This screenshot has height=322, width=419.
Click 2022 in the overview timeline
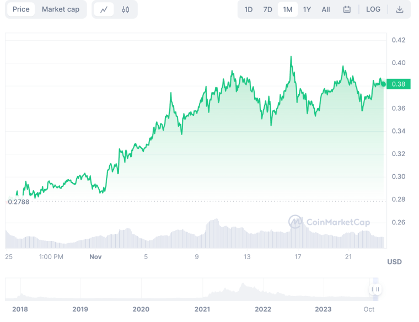(263, 309)
